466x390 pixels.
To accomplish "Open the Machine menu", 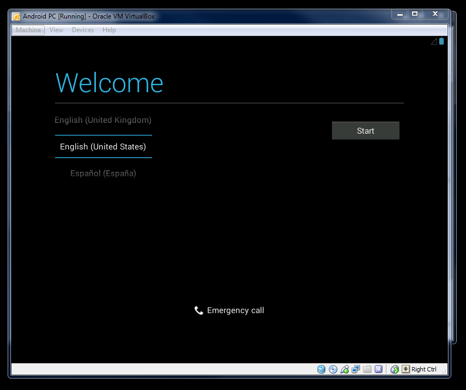I will [x=28, y=30].
